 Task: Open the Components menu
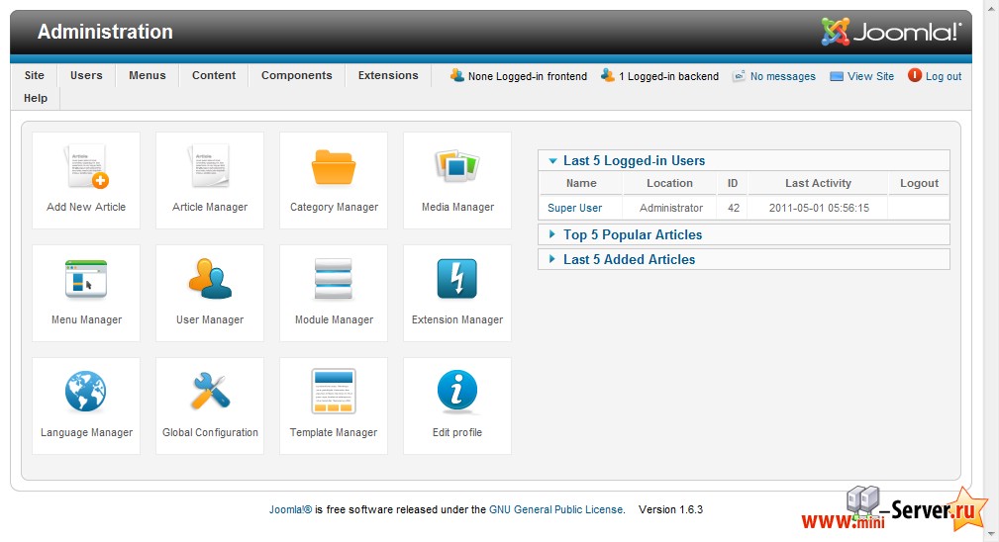296,75
